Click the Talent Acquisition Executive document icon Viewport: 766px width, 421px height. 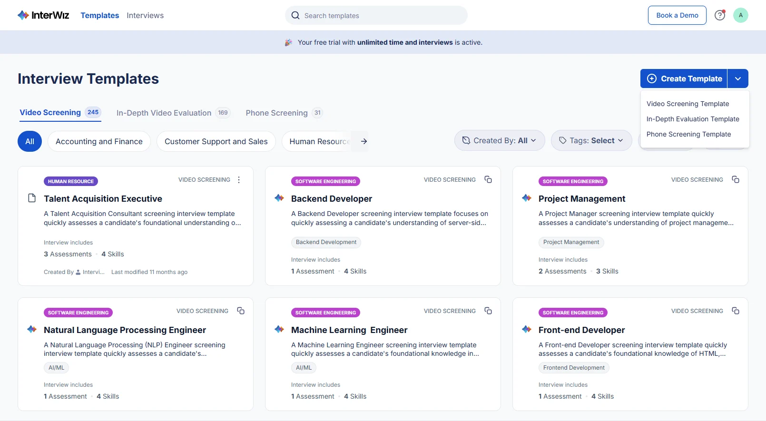[x=32, y=198]
